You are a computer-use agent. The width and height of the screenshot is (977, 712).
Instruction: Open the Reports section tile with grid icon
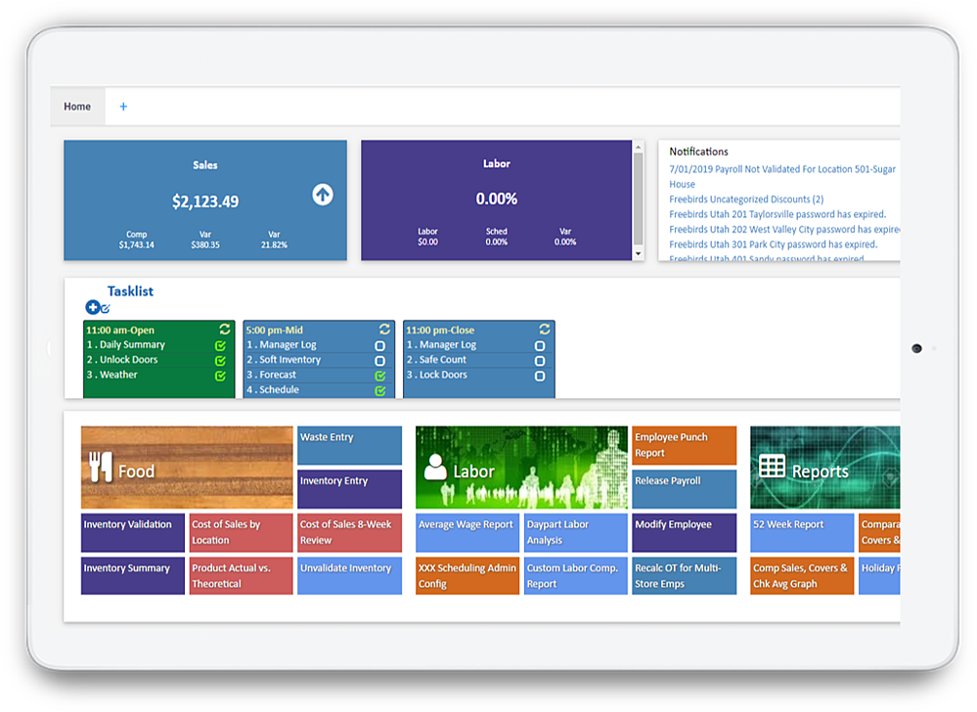[x=824, y=467]
